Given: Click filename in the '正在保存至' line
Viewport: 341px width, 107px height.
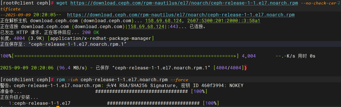Looking at the screenshot, I should [78, 44].
